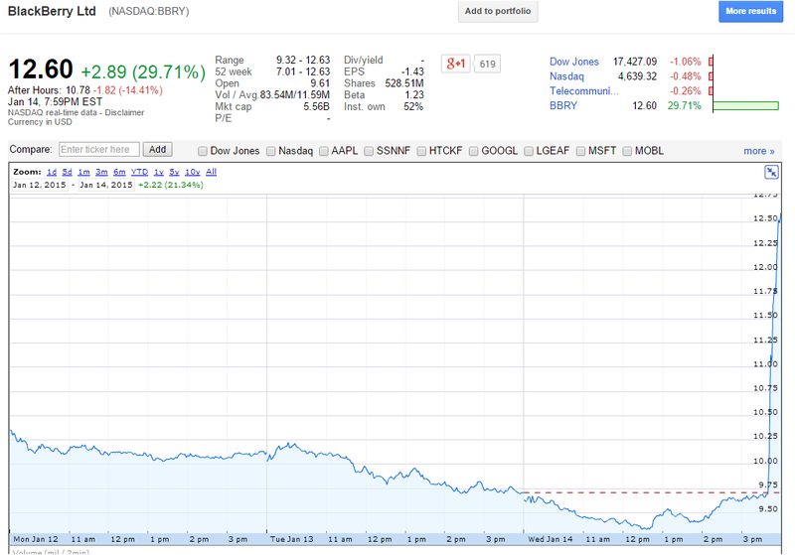Switch chart zoom to 3m
The width and height of the screenshot is (795, 555).
(x=101, y=172)
